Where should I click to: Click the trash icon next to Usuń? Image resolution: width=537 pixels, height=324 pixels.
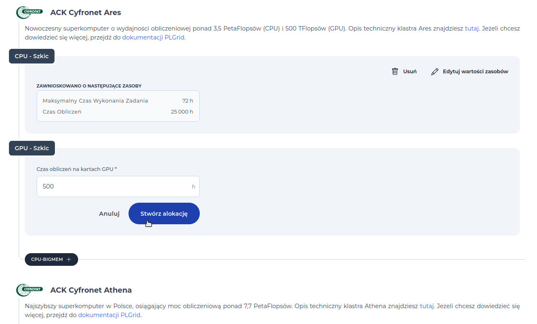(395, 71)
